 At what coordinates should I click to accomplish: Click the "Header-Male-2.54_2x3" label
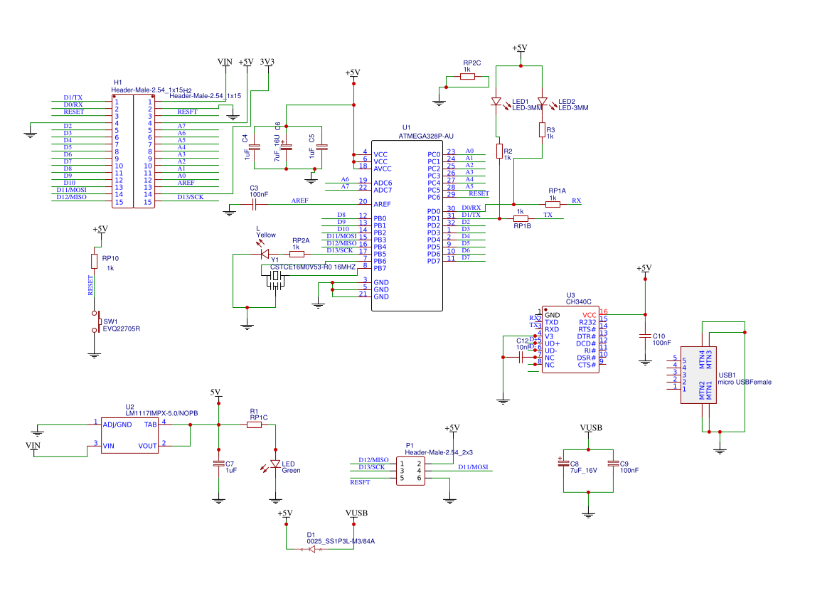click(438, 452)
